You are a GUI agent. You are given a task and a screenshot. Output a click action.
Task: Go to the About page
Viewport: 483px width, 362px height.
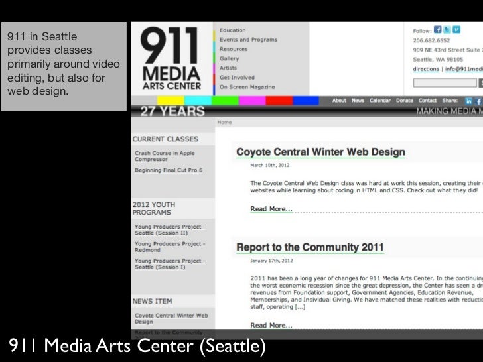point(339,101)
